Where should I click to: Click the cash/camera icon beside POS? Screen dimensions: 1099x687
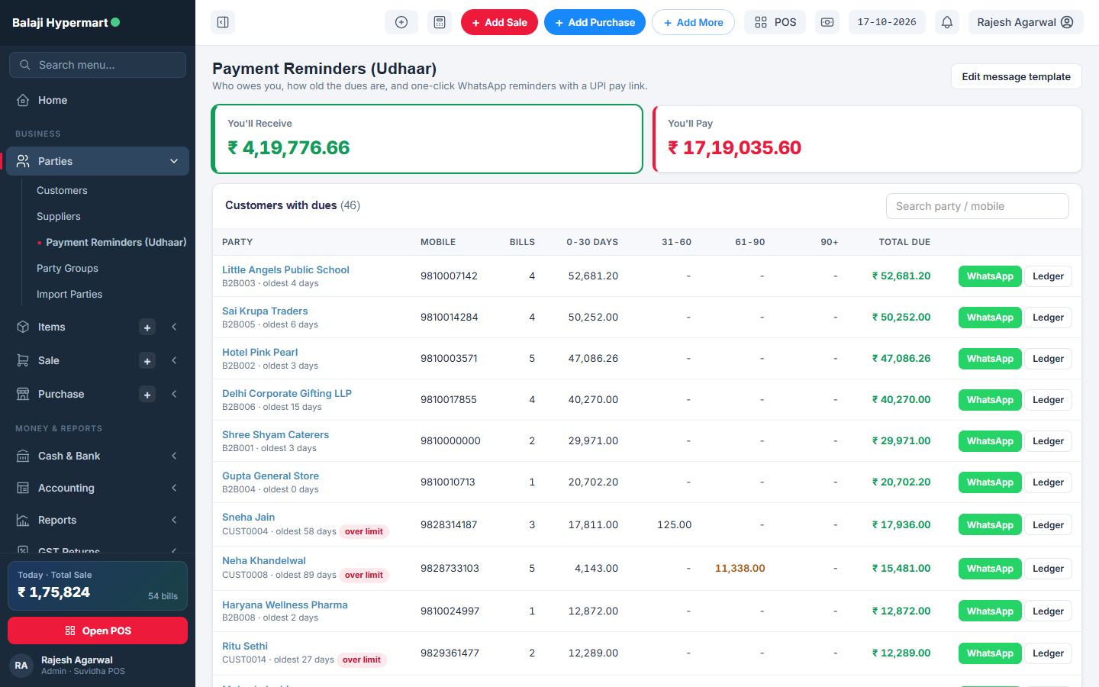click(827, 22)
